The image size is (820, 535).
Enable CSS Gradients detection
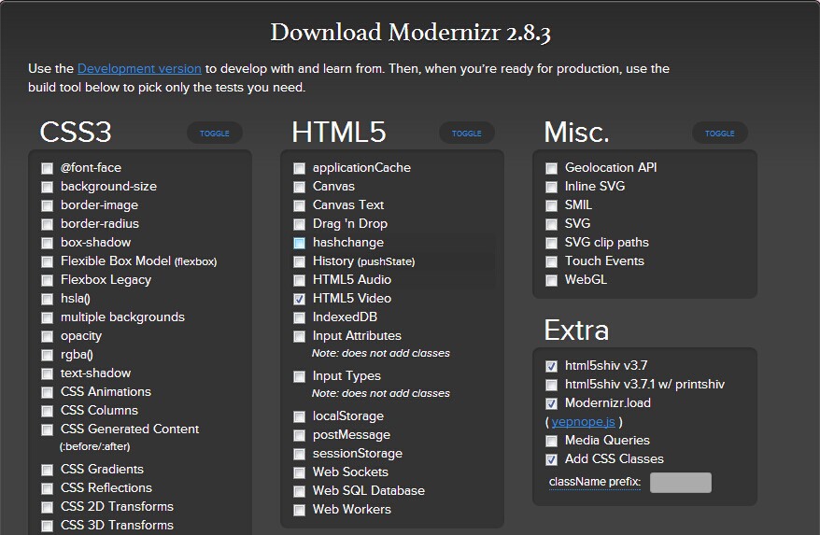pos(47,470)
